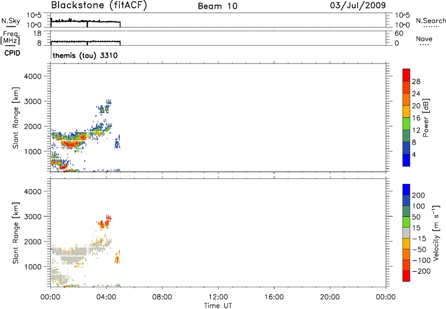This screenshot has width=446, height=309.
Task: Click the "Slant Range [km]" label of power panel
Action: click(16, 118)
